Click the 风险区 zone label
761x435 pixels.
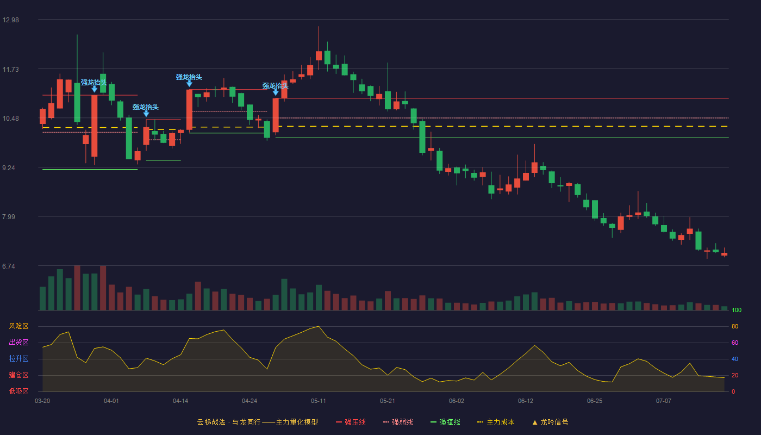coord(18,326)
